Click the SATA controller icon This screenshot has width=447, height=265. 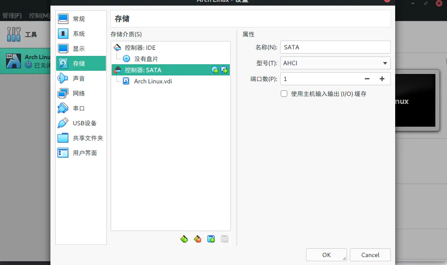tap(117, 70)
